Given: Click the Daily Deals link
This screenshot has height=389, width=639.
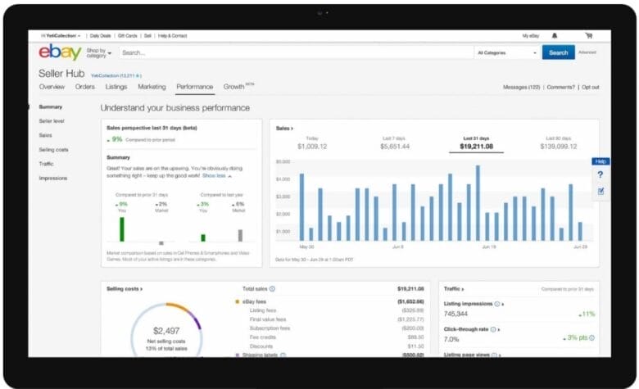Looking at the screenshot, I should pyautogui.click(x=101, y=36).
